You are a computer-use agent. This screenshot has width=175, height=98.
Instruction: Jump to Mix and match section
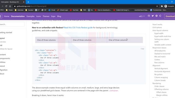click(x=160, y=57)
